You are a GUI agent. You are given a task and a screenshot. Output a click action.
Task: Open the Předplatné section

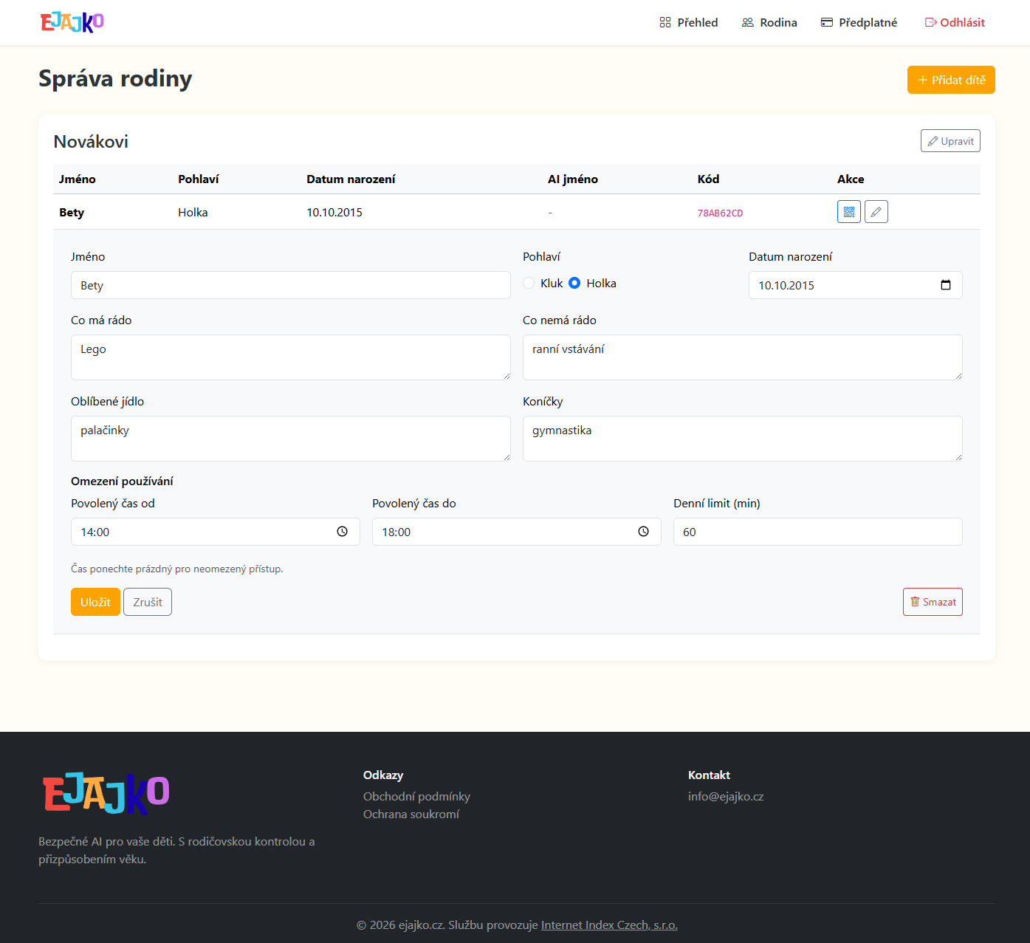click(859, 23)
